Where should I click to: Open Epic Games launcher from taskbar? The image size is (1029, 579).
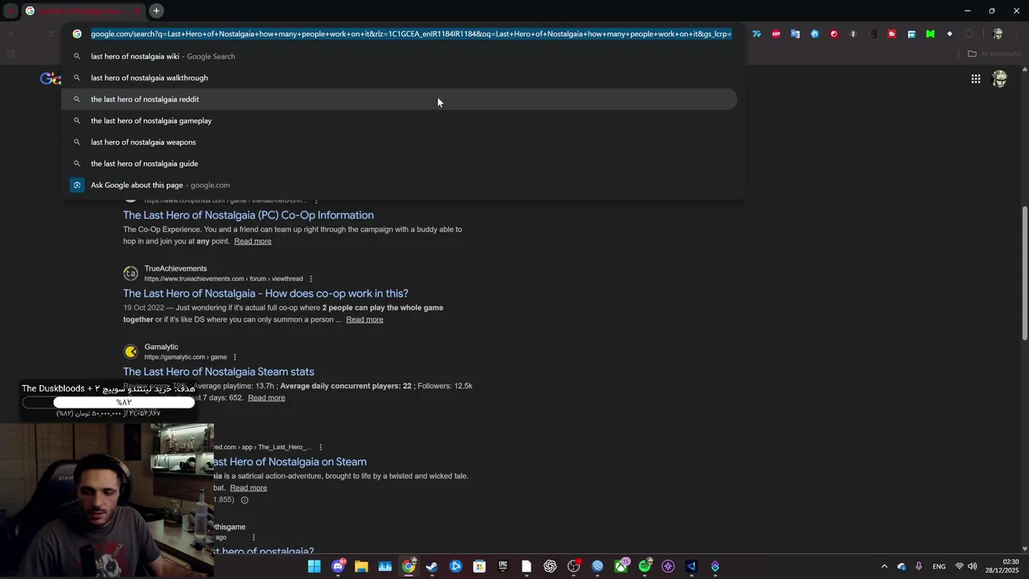[502, 566]
